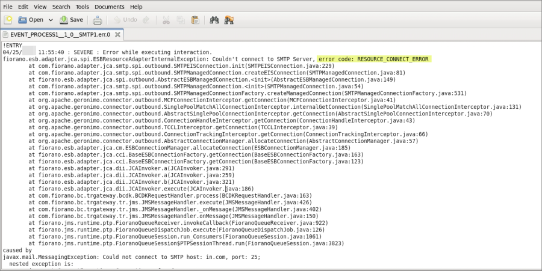Click the Open file button
The width and height of the screenshot is (542, 271).
31,20
